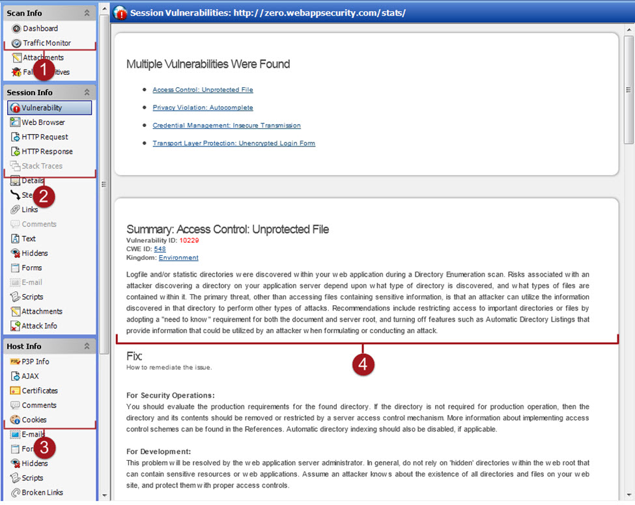The height and width of the screenshot is (505, 635).
Task: Collapse the Session Info section
Action: (87, 92)
